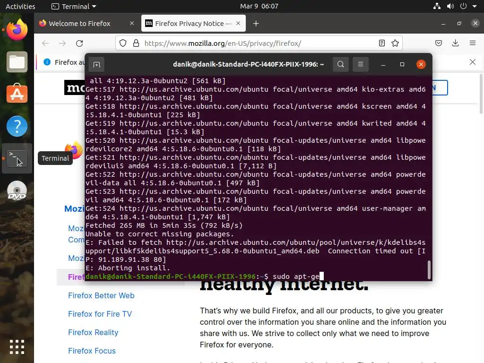Minimize the terminal window

pyautogui.click(x=383, y=64)
